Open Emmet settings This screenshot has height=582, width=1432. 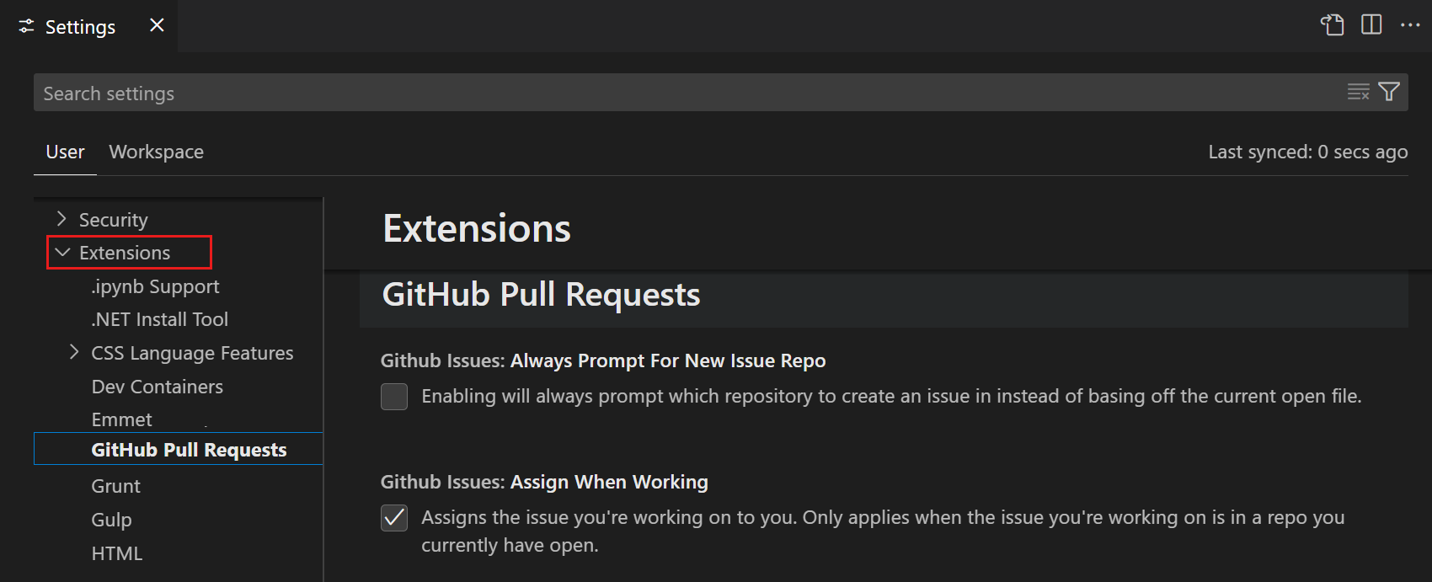[121, 419]
